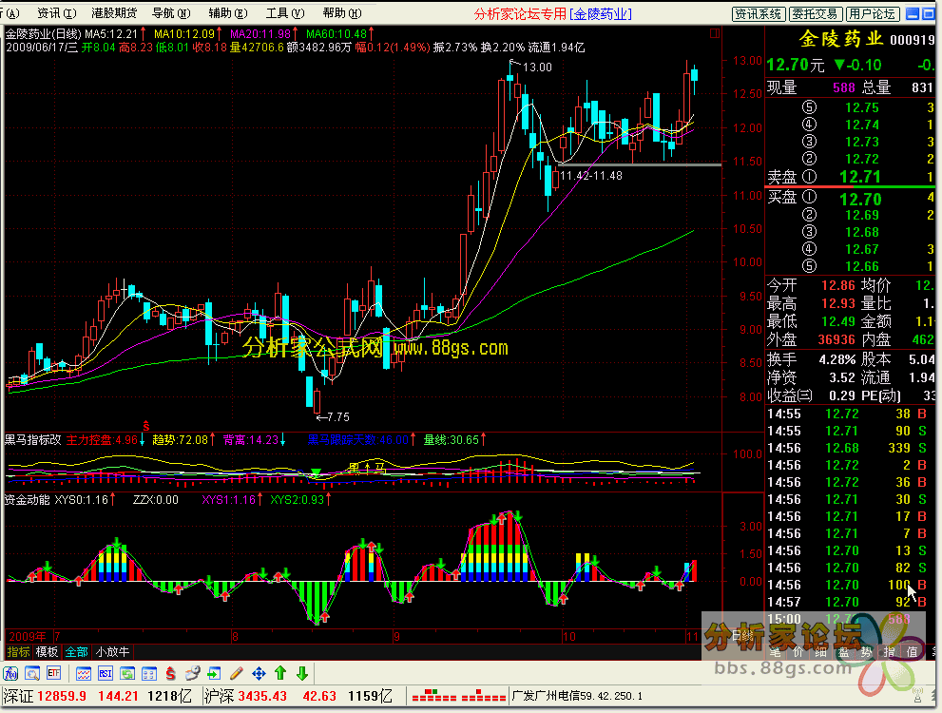Viewport: 942px width, 713px height.
Task: Click the 资讯系统 button
Action: tap(759, 14)
